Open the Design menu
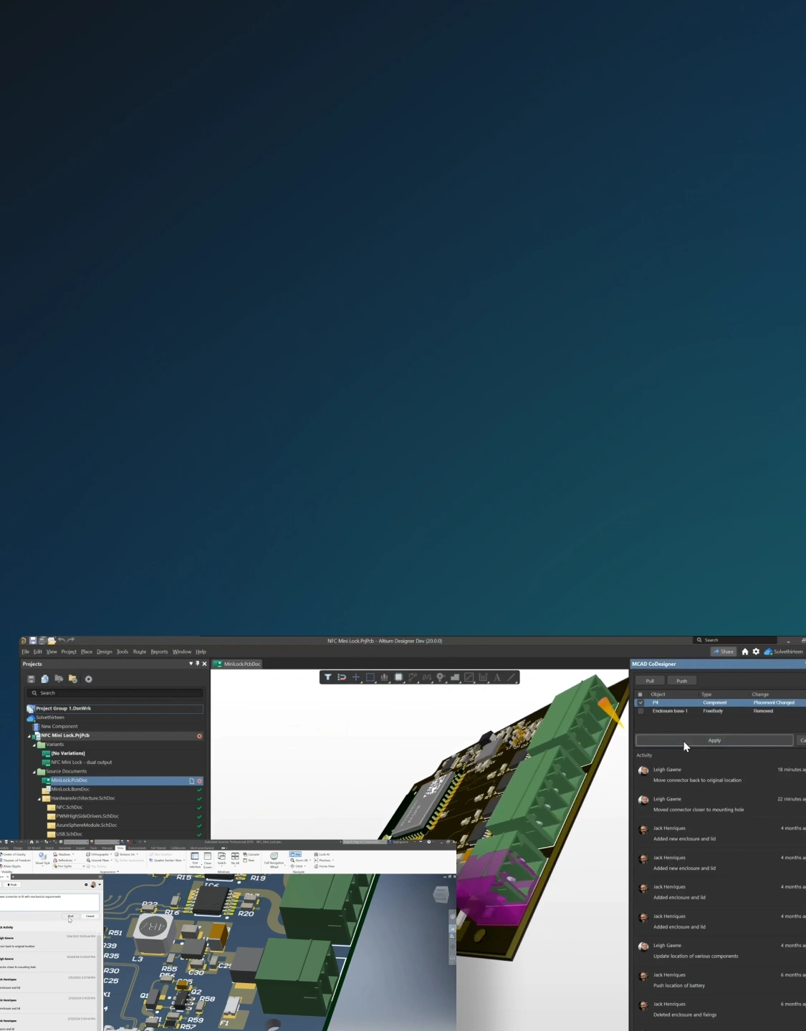 pos(105,652)
